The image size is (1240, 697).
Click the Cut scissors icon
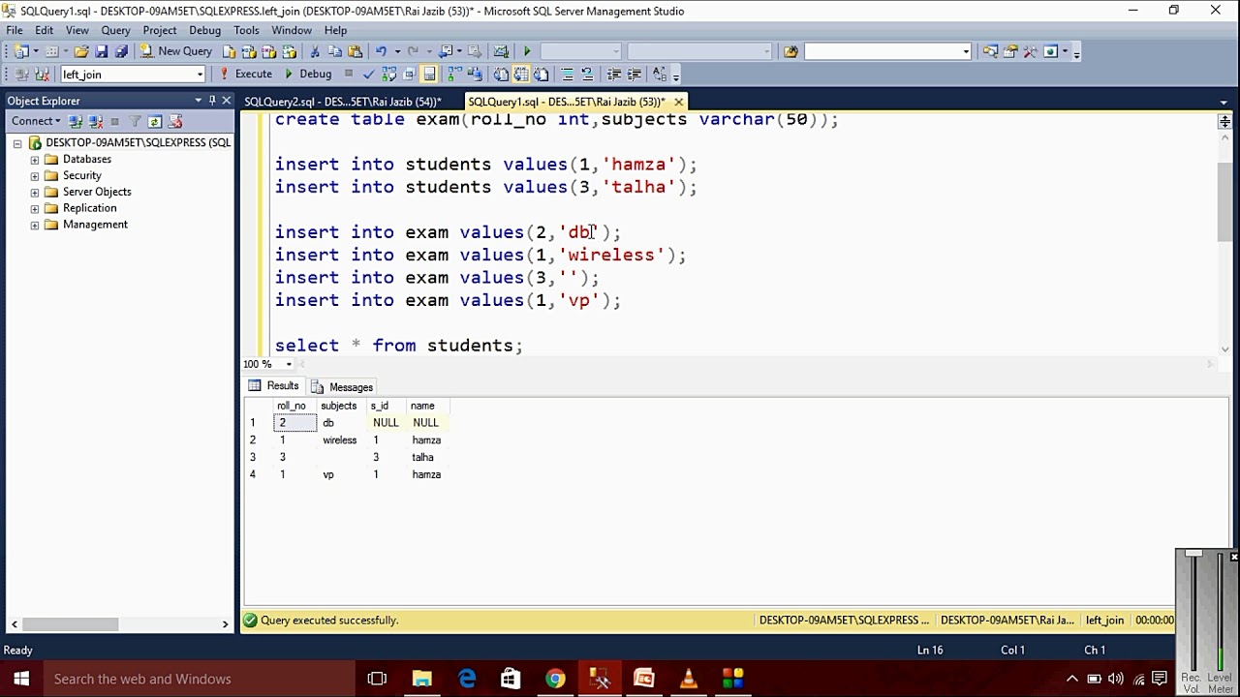(317, 51)
